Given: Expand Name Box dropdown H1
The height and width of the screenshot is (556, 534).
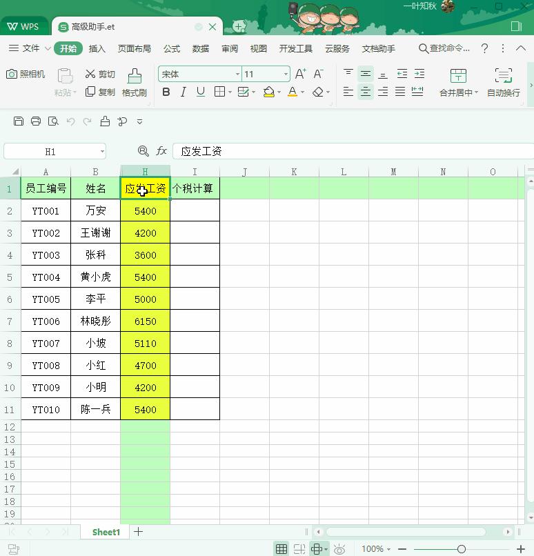Looking at the screenshot, I should 102,152.
